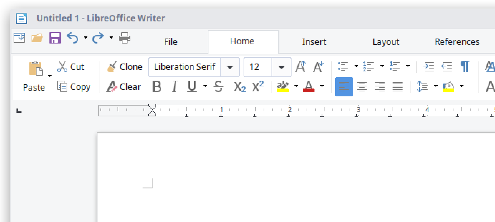495x222 pixels.
Task: Click the Cut scissors button
Action: click(x=71, y=67)
